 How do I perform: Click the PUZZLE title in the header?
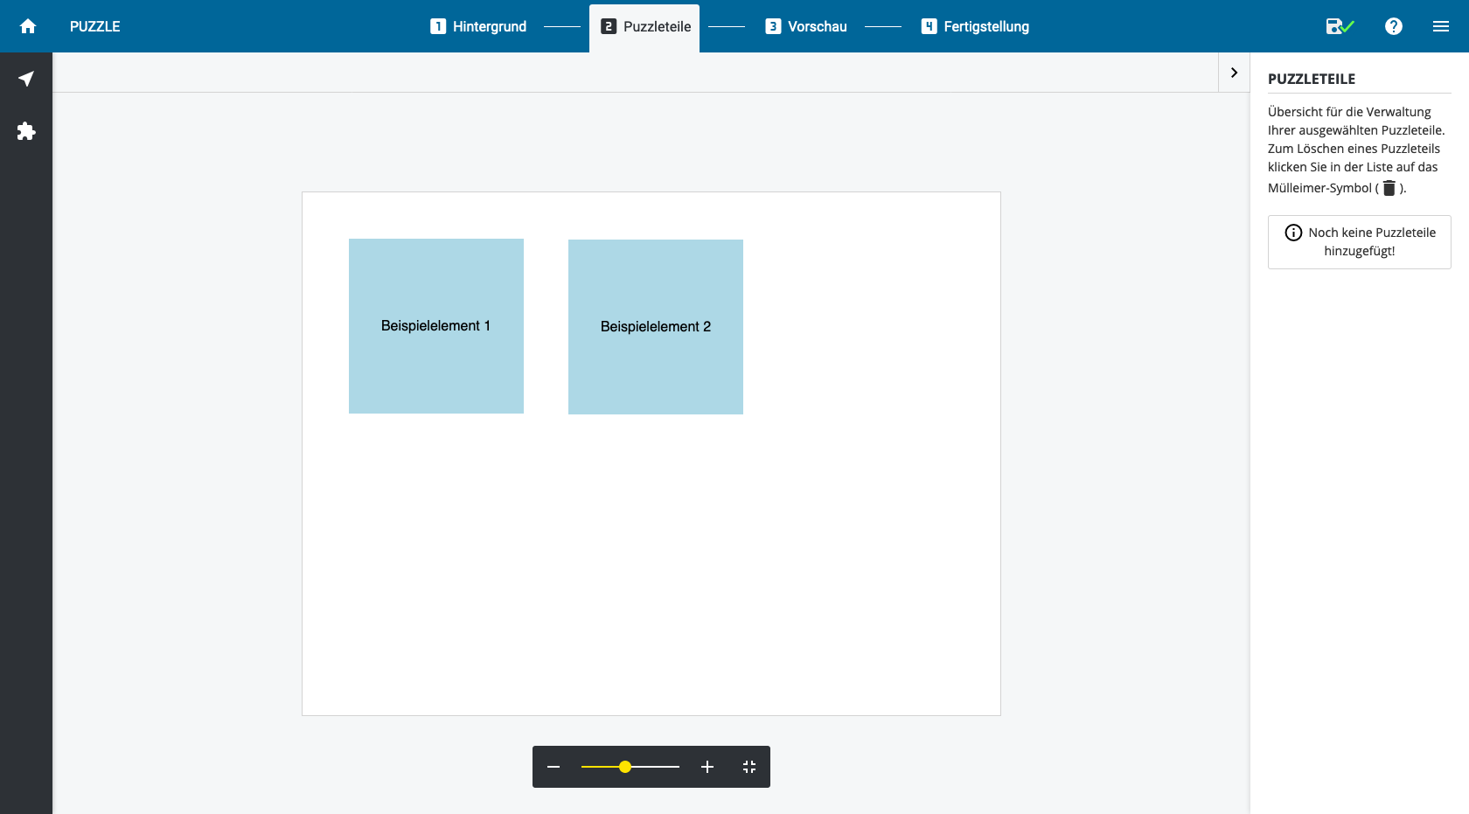coord(95,26)
